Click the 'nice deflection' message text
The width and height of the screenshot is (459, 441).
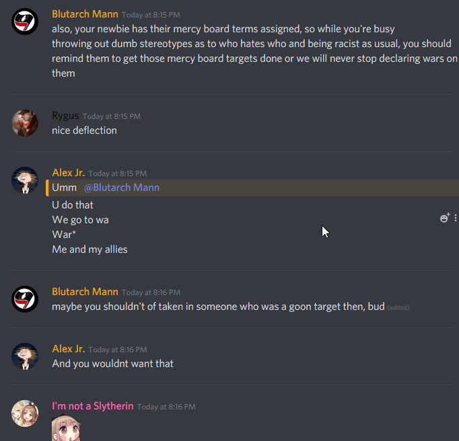[84, 130]
